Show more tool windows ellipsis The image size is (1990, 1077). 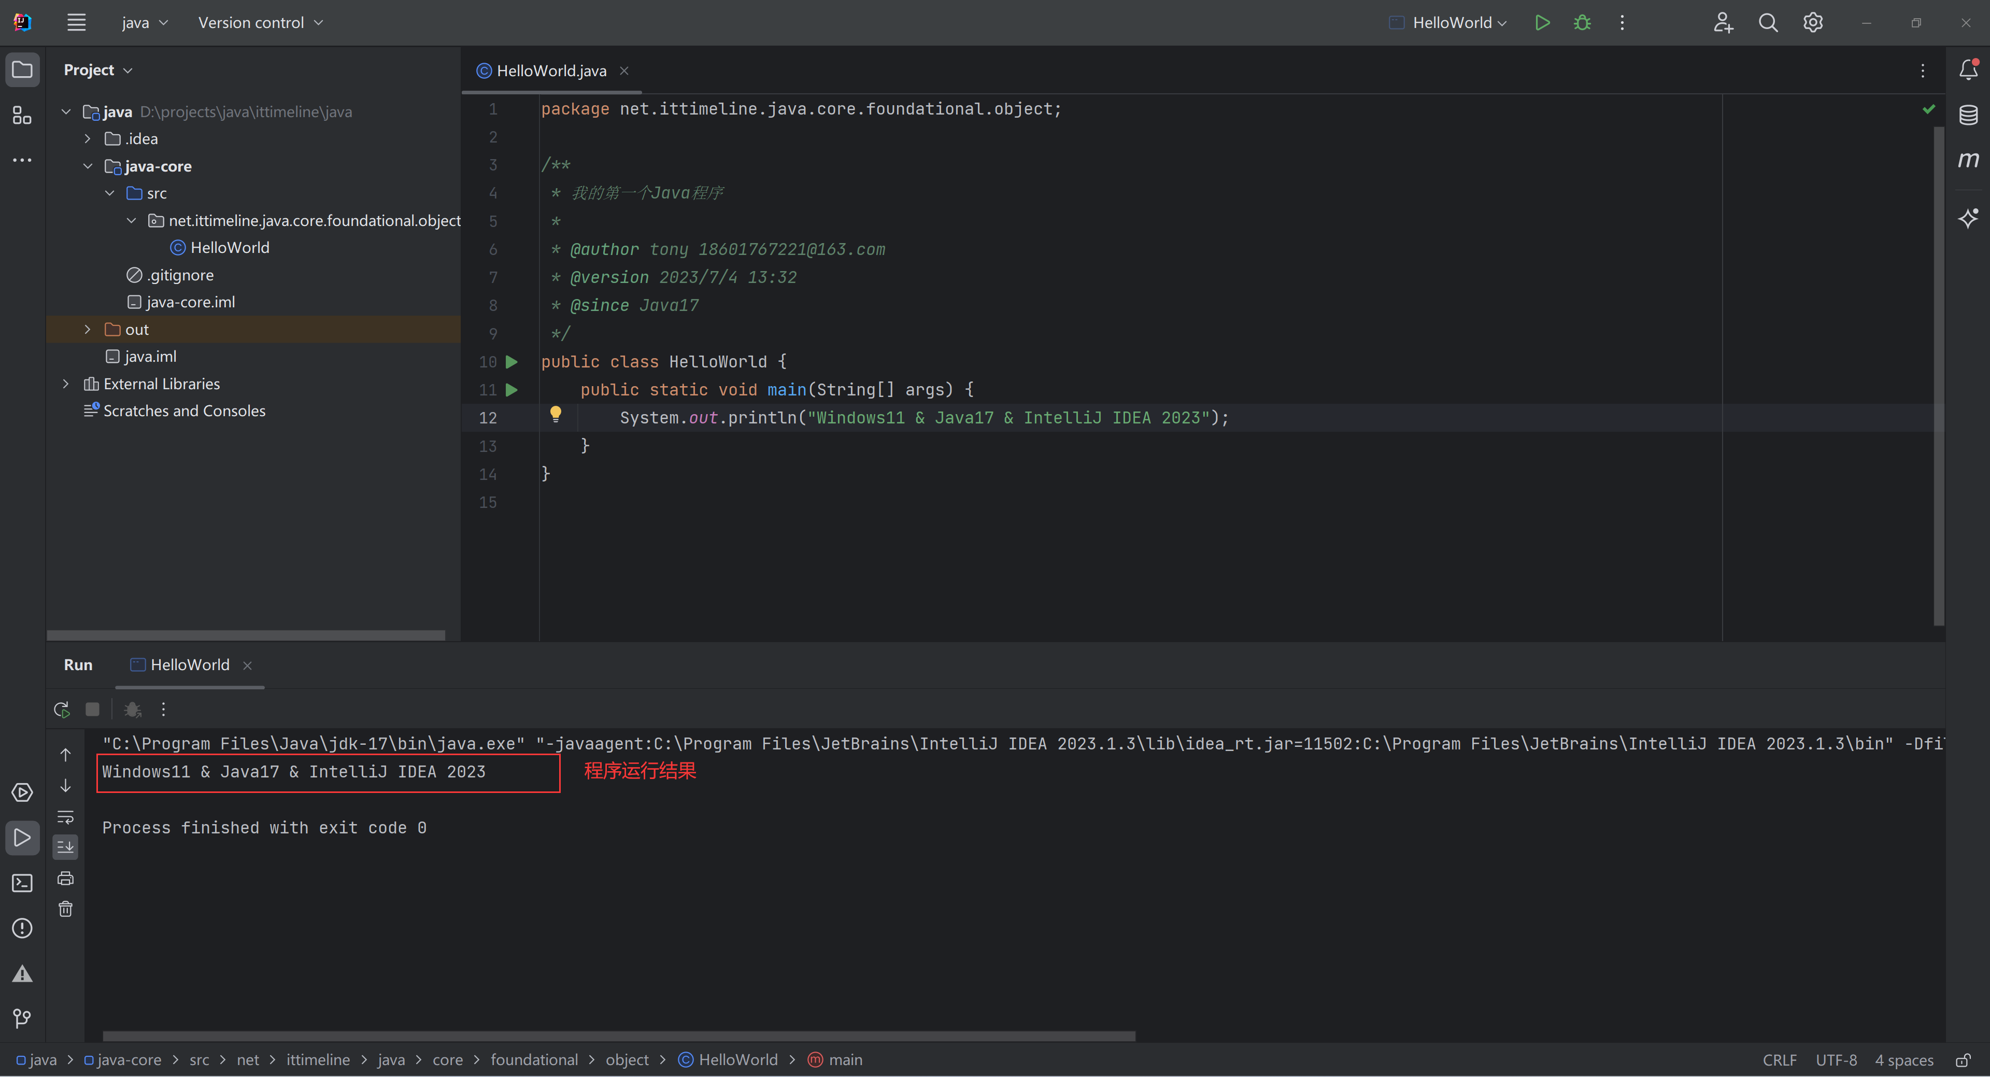[x=22, y=160]
